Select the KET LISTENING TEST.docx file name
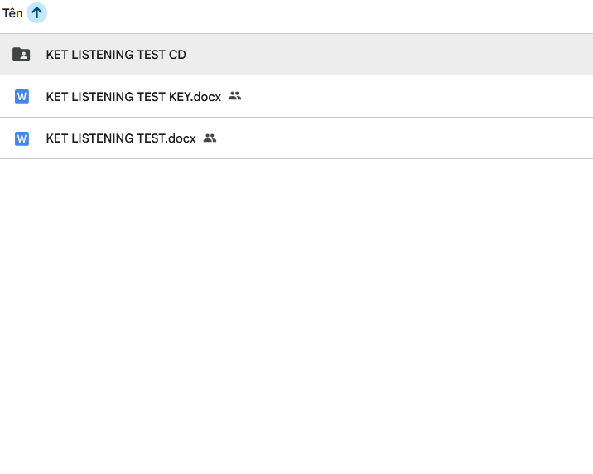The width and height of the screenshot is (593, 474). pyautogui.click(x=121, y=138)
